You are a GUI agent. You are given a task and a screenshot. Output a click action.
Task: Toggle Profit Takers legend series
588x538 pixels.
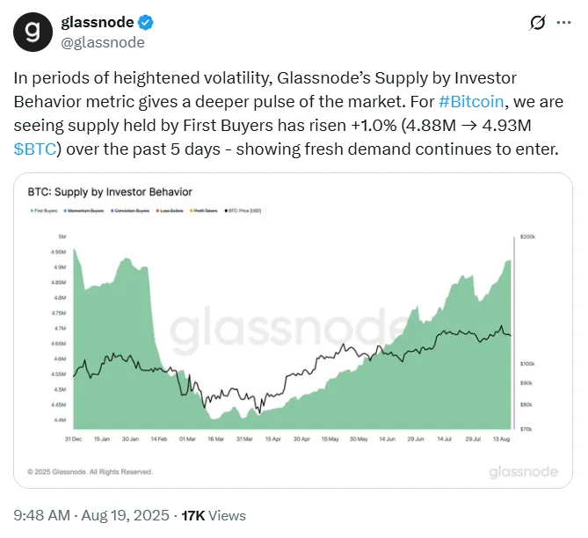[x=204, y=211]
